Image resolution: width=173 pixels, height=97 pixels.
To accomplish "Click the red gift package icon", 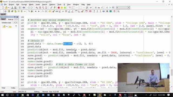I will click(x=114, y=11).
